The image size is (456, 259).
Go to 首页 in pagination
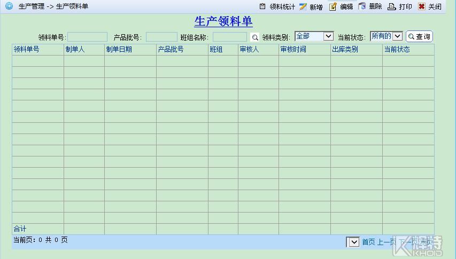pyautogui.click(x=368, y=242)
